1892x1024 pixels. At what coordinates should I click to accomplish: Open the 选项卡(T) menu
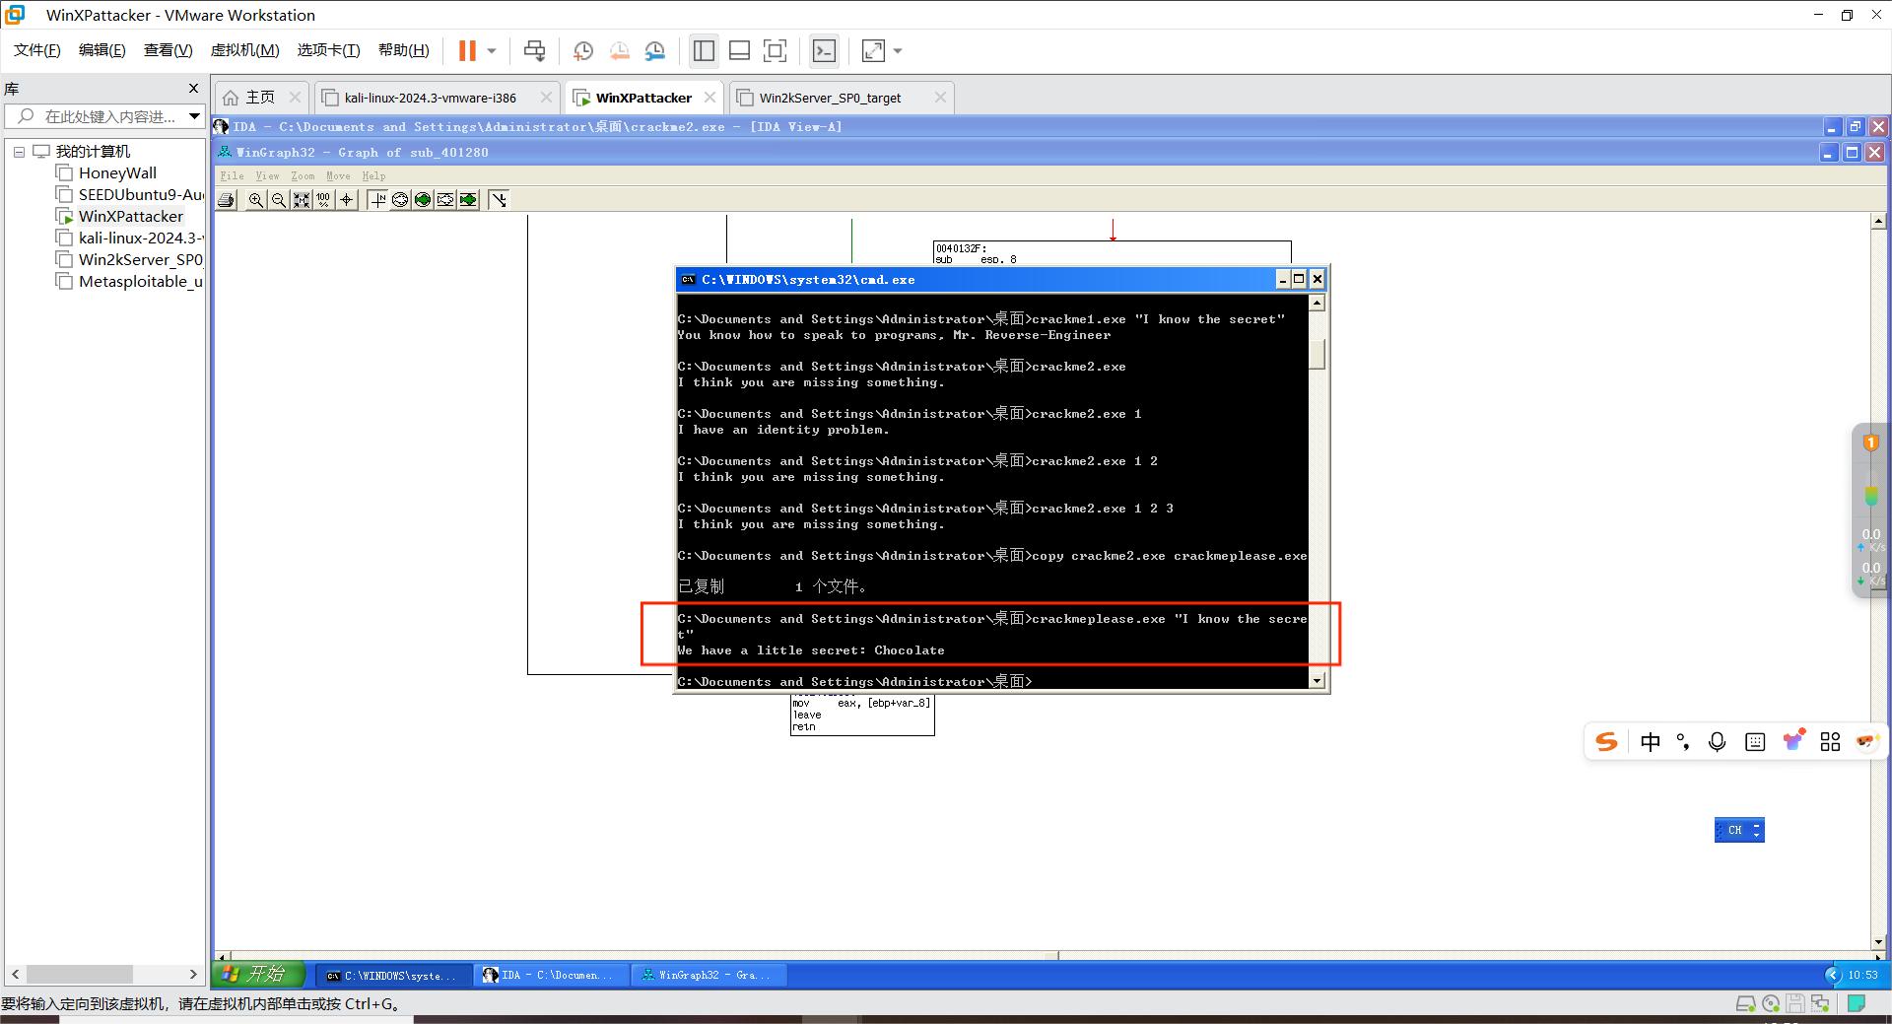point(329,50)
